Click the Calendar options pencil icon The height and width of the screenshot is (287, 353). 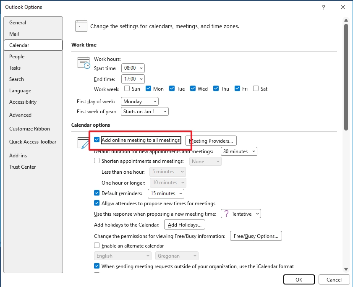[x=83, y=143]
